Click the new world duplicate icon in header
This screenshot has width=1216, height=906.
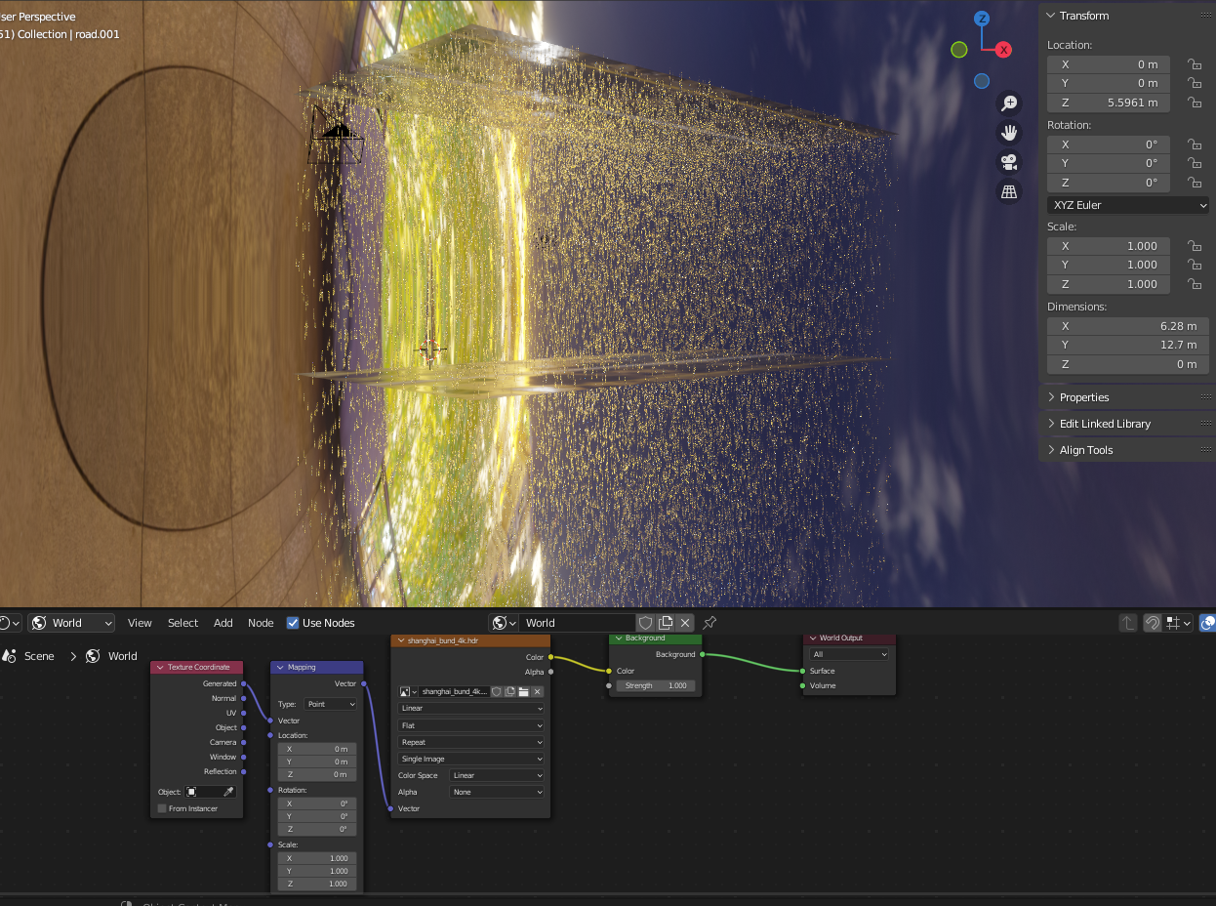pyautogui.click(x=666, y=623)
